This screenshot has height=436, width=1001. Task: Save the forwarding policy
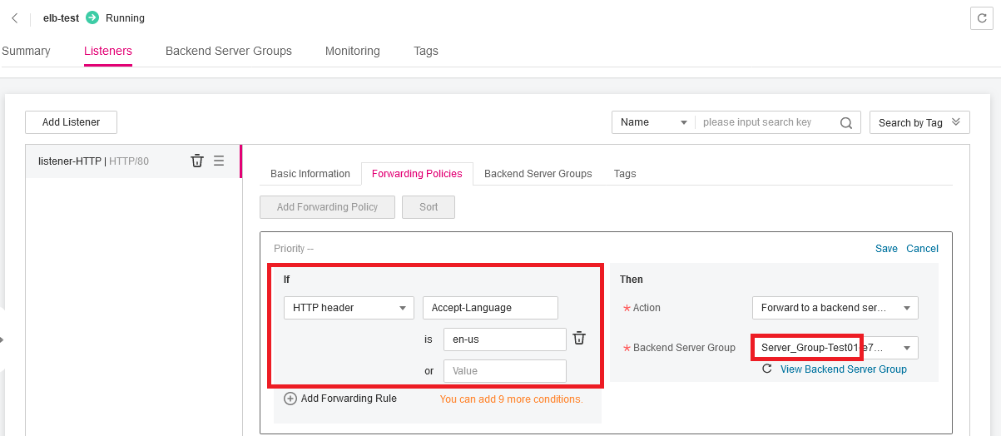point(886,249)
